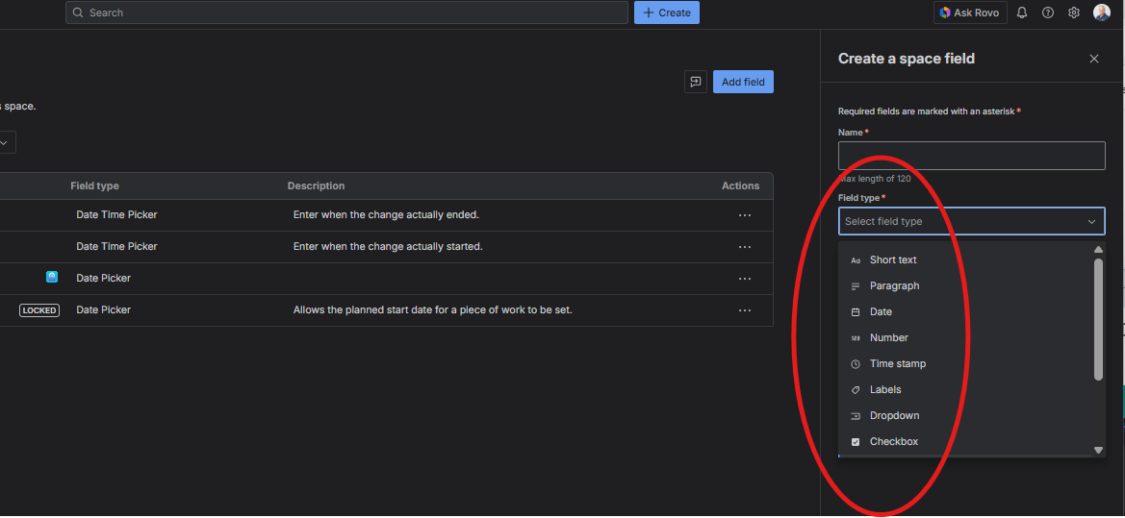Click the Date calendar icon
Viewport: 1125px width, 518px height.
pos(856,312)
